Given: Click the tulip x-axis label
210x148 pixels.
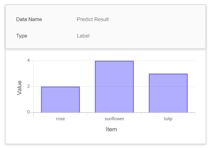Looking at the screenshot, I should (x=168, y=119).
